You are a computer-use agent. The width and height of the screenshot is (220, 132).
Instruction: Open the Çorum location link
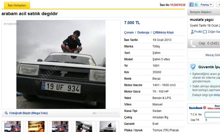(129, 32)
